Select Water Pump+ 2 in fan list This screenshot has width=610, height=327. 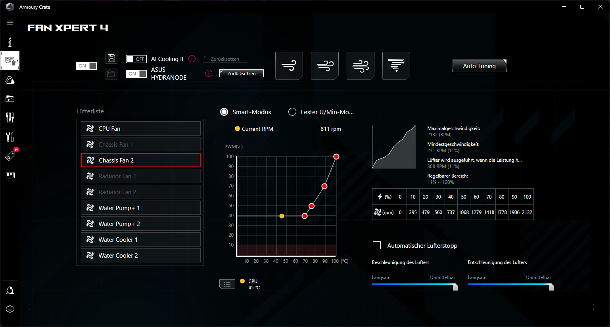click(141, 224)
